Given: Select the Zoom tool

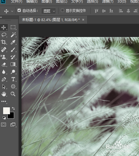Looking at the screenshot, I should pos(13,94).
